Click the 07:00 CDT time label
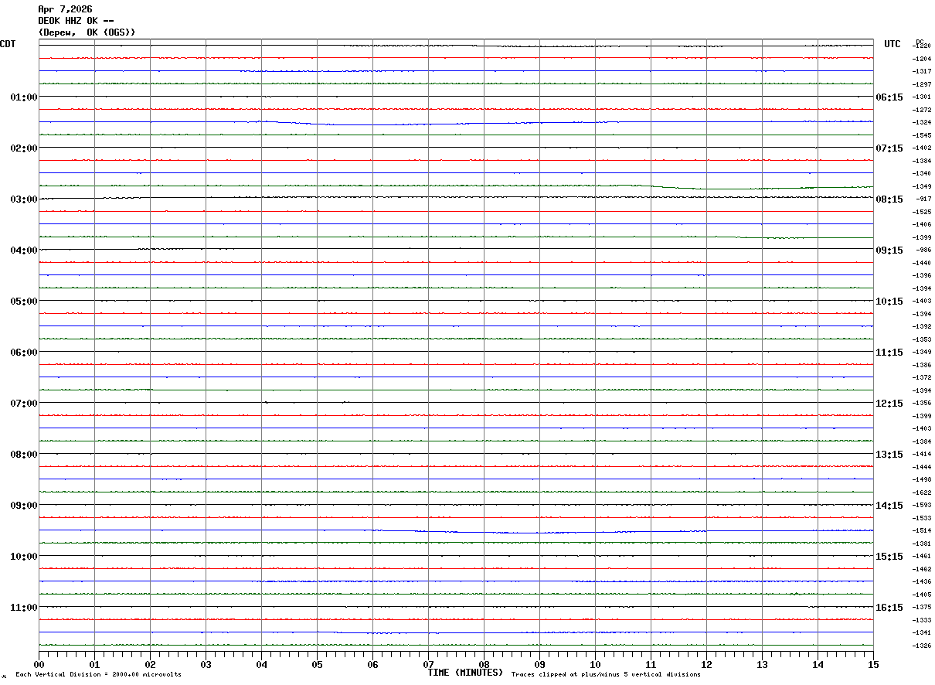 pos(24,404)
